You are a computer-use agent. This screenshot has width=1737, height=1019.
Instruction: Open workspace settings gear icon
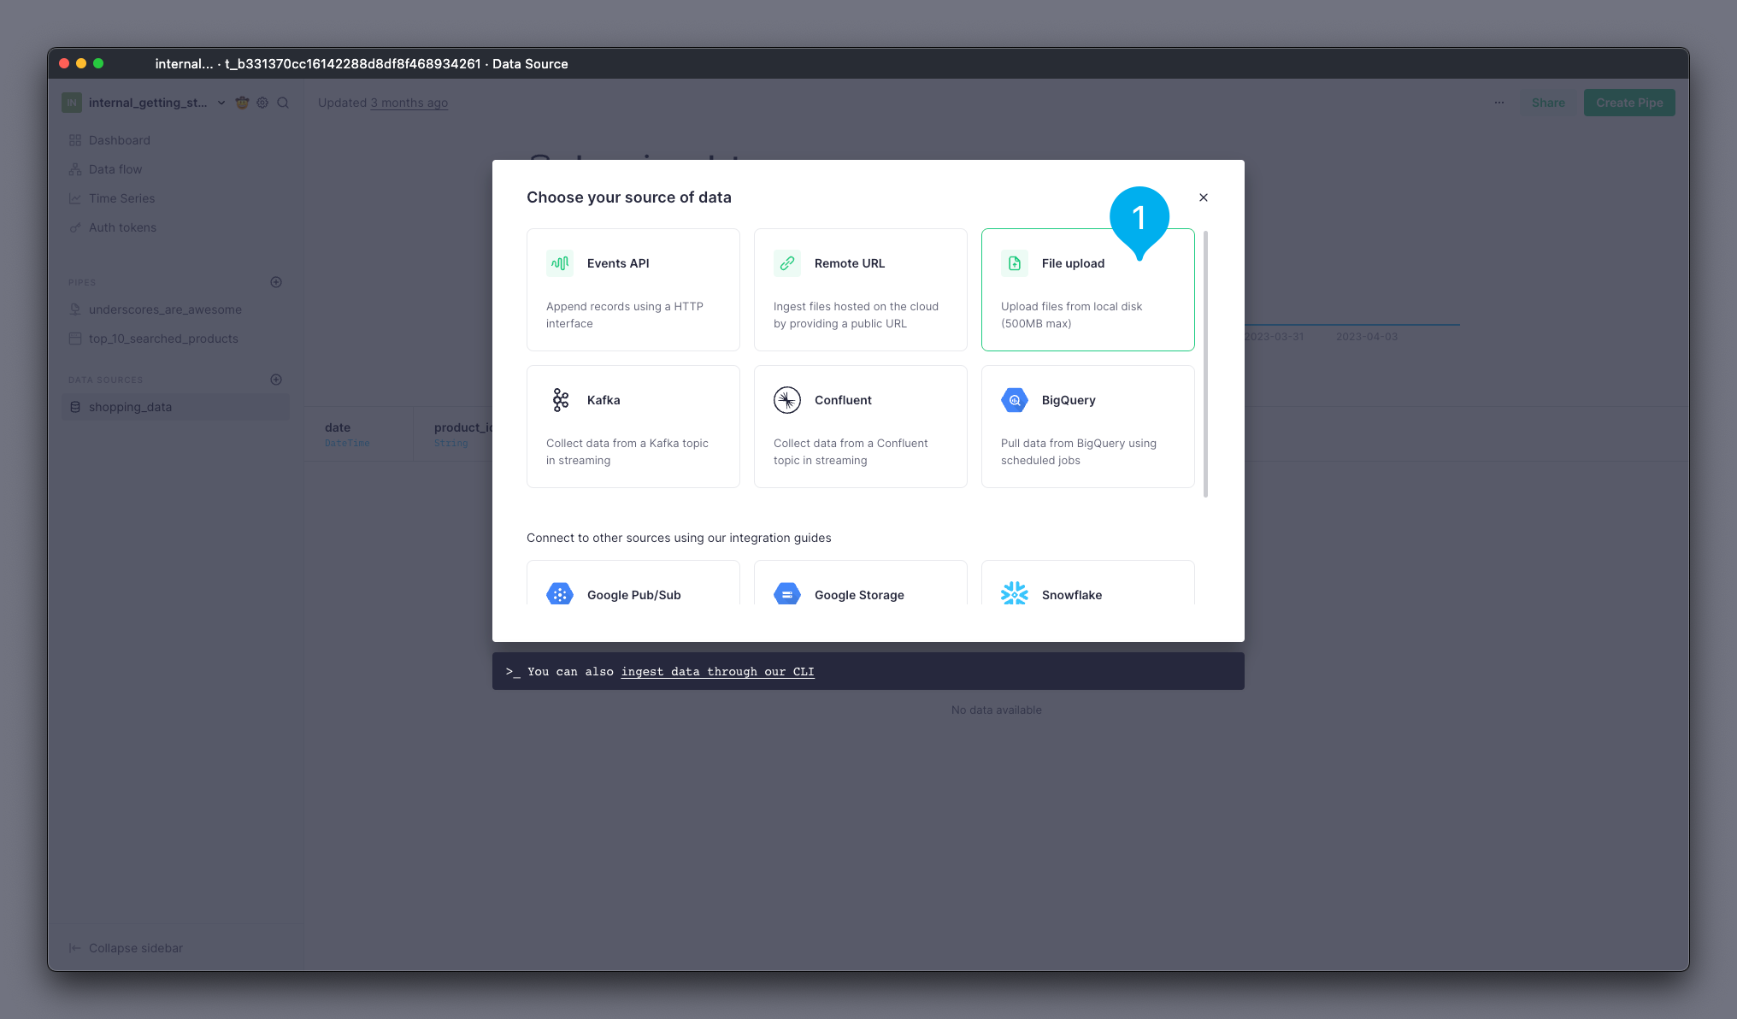pyautogui.click(x=262, y=103)
